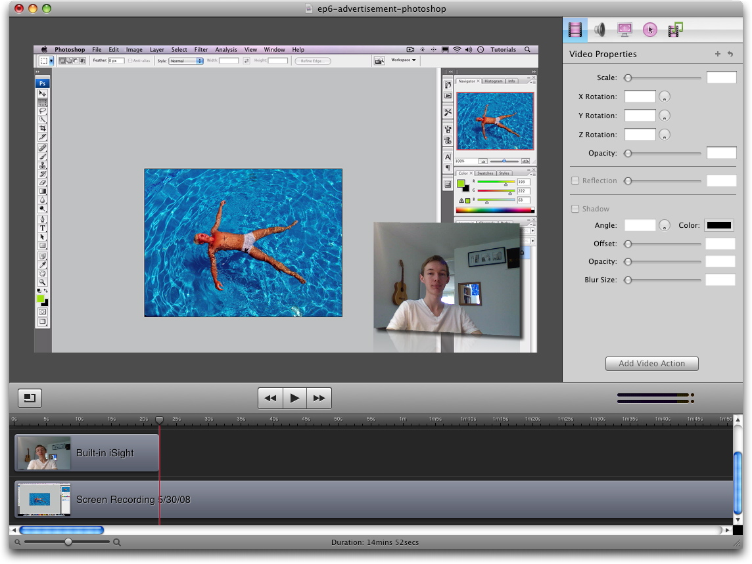Image resolution: width=752 pixels, height=564 pixels.
Task: Select the Video Properties filmstrip tab
Action: click(x=575, y=30)
